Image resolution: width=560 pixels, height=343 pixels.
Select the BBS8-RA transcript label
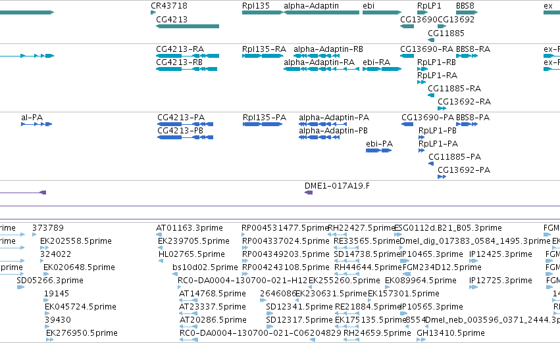[x=473, y=49]
